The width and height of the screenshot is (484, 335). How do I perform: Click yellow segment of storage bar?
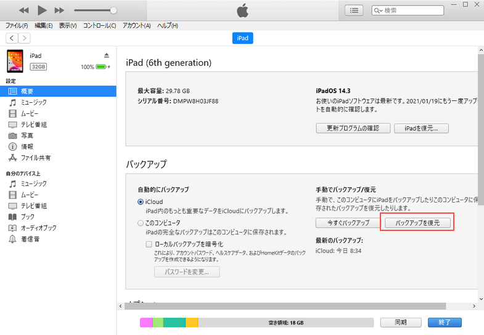[192, 322]
